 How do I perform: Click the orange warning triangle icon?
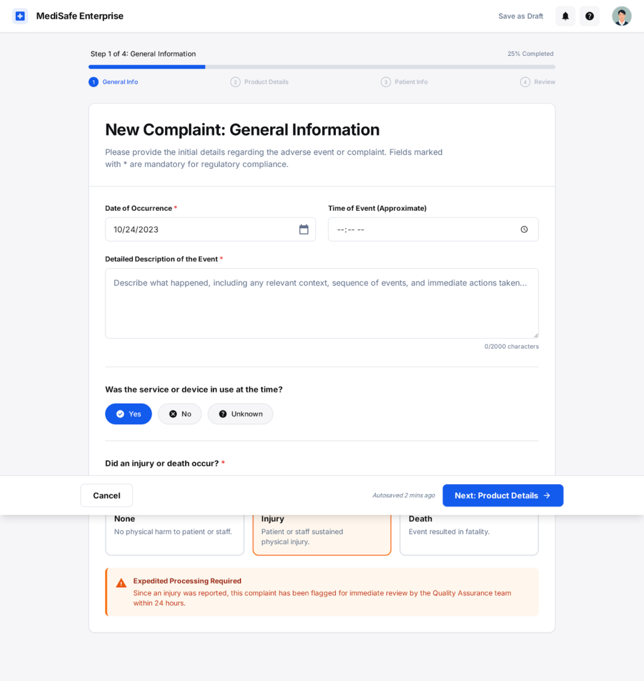click(121, 583)
